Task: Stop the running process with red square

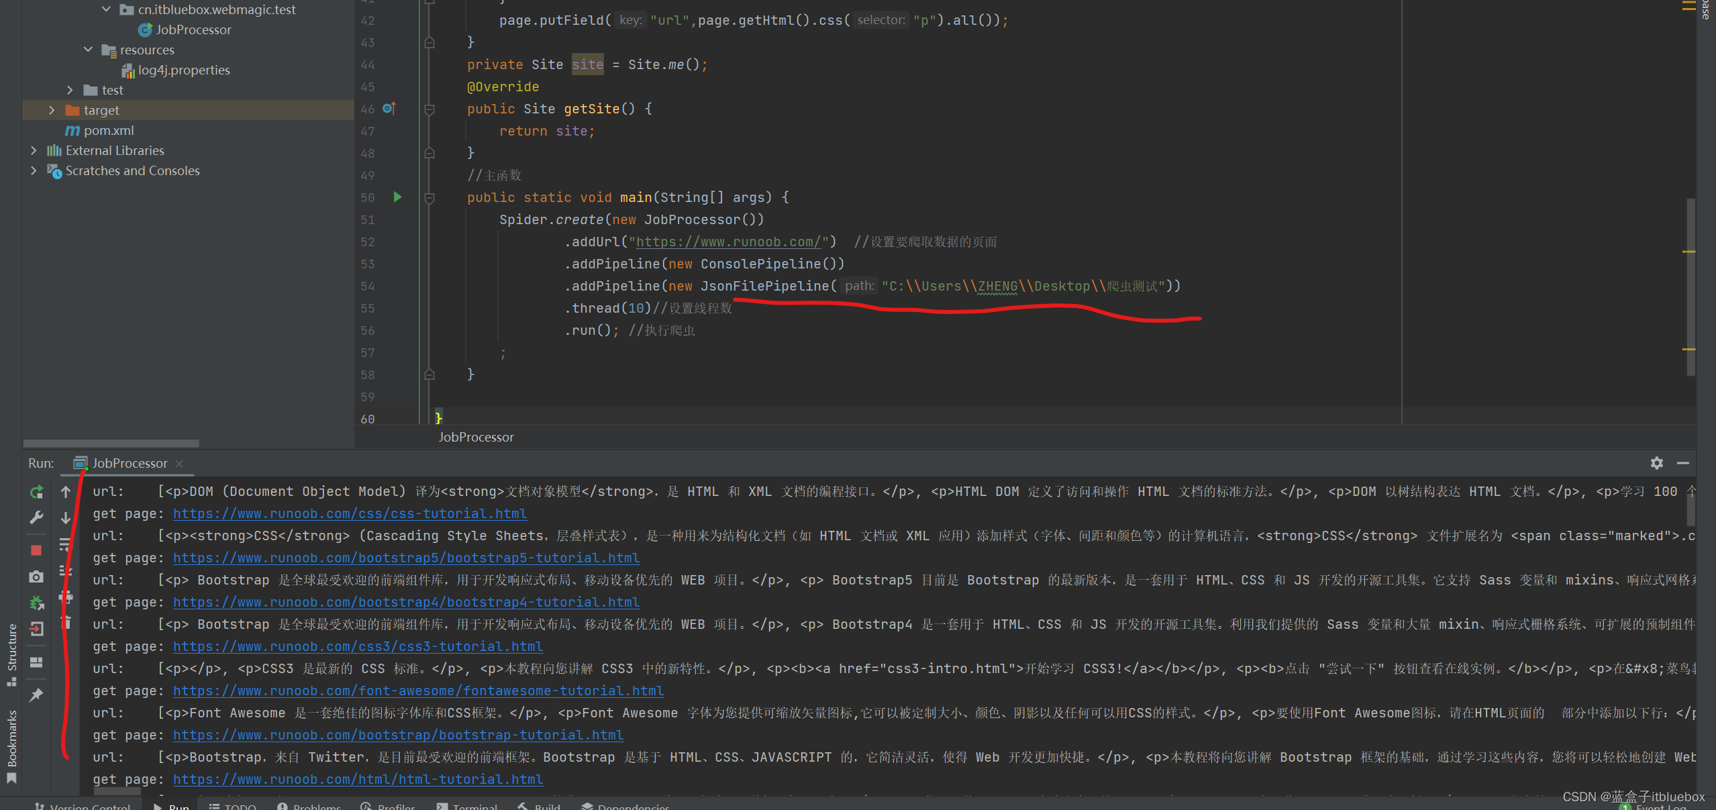Action: coord(36,550)
